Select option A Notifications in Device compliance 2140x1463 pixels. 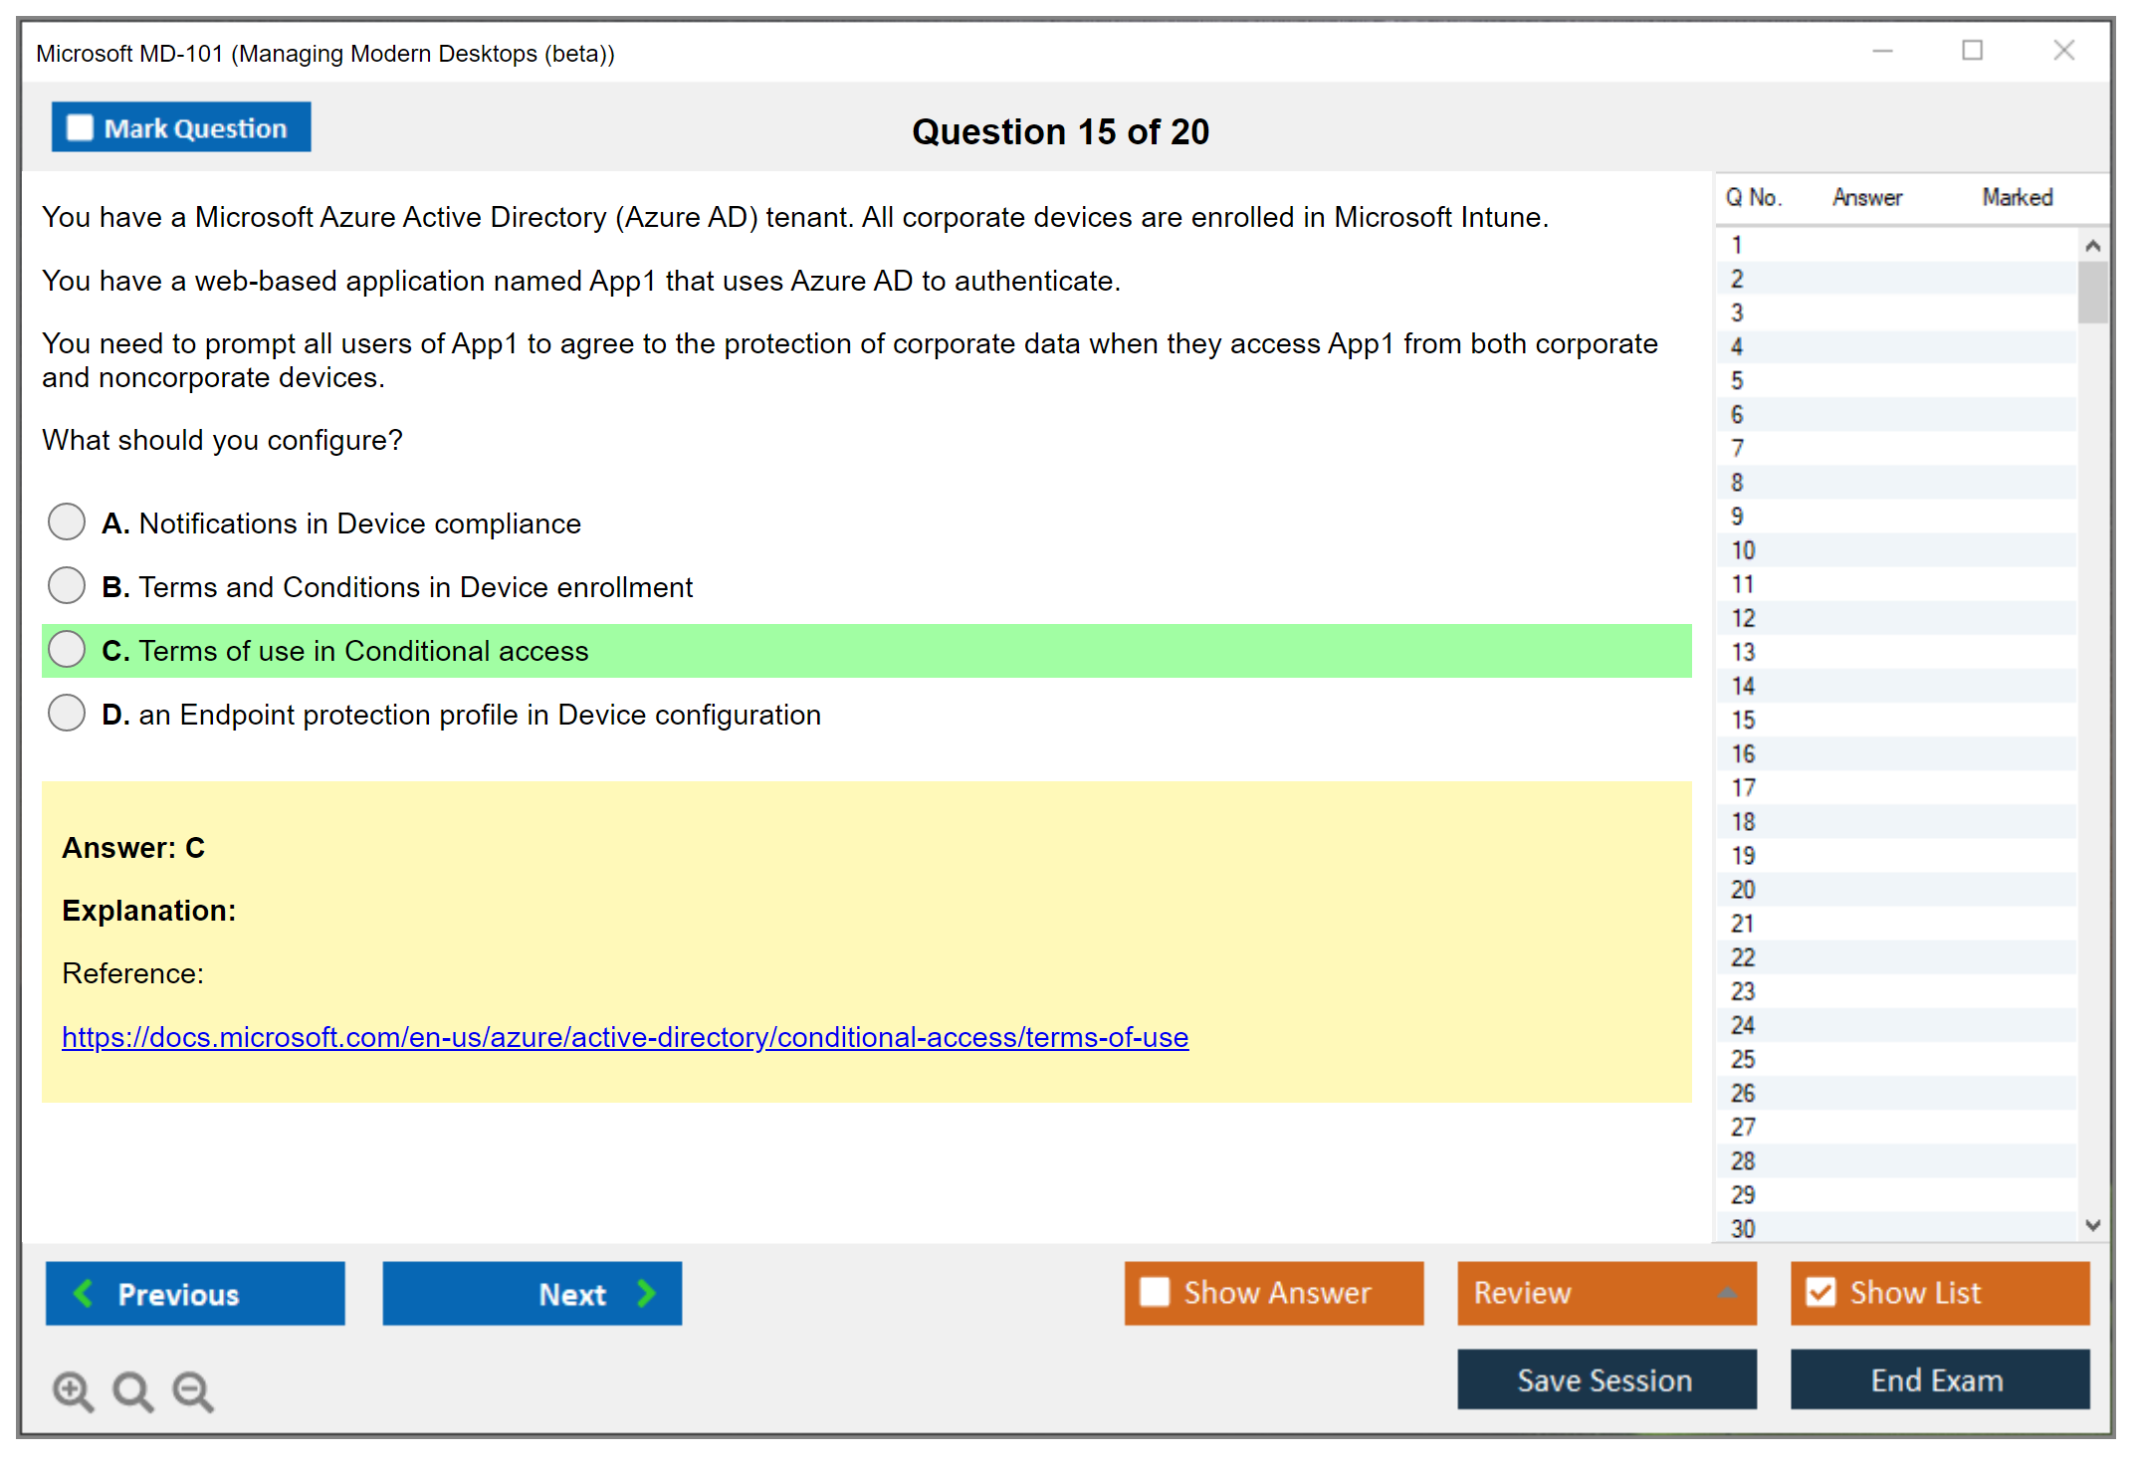67,522
